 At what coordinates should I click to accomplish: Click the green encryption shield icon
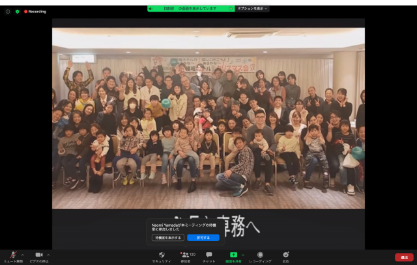coord(18,12)
